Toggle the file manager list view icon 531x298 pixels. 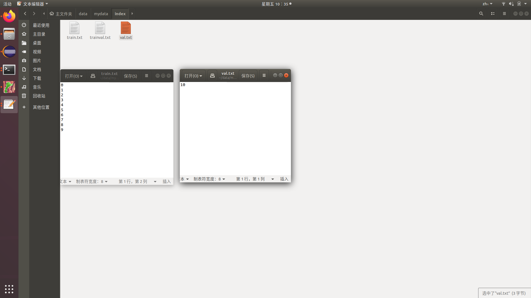pyautogui.click(x=493, y=14)
